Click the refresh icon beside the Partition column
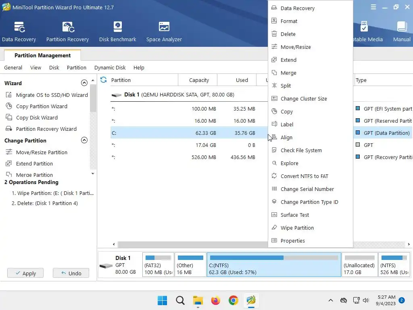 point(104,80)
